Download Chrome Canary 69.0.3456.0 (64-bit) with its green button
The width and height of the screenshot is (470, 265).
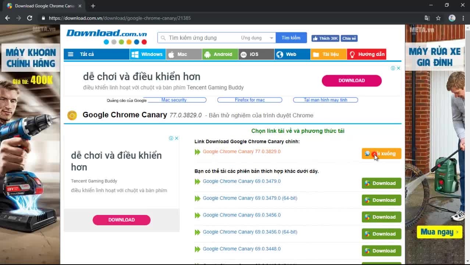point(381,234)
